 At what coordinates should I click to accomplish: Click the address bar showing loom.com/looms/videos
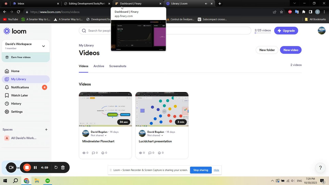pyautogui.click(x=149, y=12)
